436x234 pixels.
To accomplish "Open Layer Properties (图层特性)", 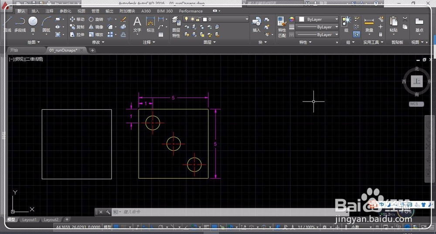I will point(176,27).
